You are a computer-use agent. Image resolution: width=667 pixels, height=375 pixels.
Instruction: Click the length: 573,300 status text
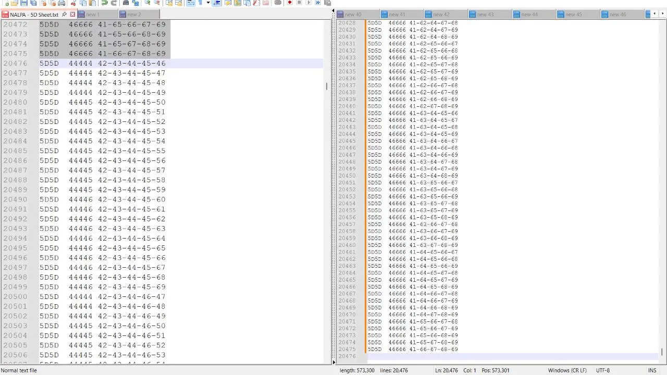tap(357, 370)
